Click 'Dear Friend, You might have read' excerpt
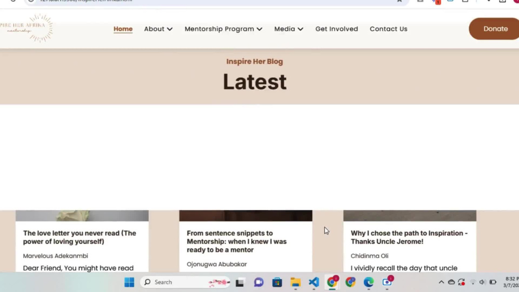This screenshot has width=519, height=292. (78, 268)
